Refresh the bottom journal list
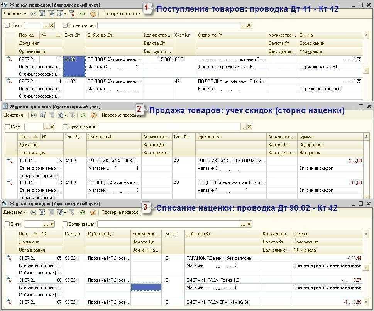374x311 pixels. (x=82, y=212)
